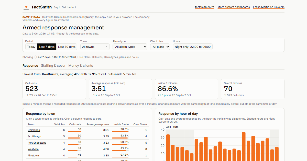Screen dimensions: 307x161
Task: Open Pinetown town vehicles
Action: click(x=33, y=156)
